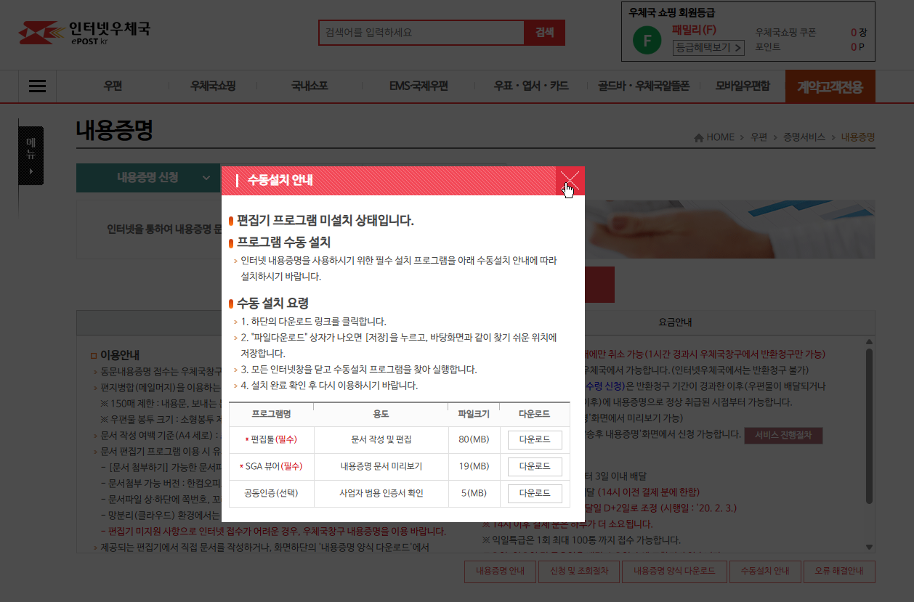This screenshot has width=914, height=602.
Task: Click the 내용증명 문서 미리보기 cell
Action: tap(381, 466)
